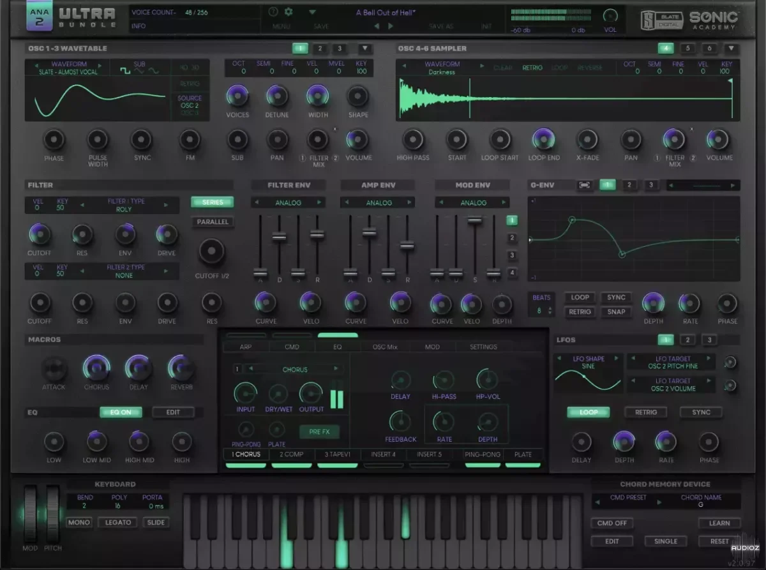
Task: Enable MONO keyboard mode
Action: [x=79, y=522]
